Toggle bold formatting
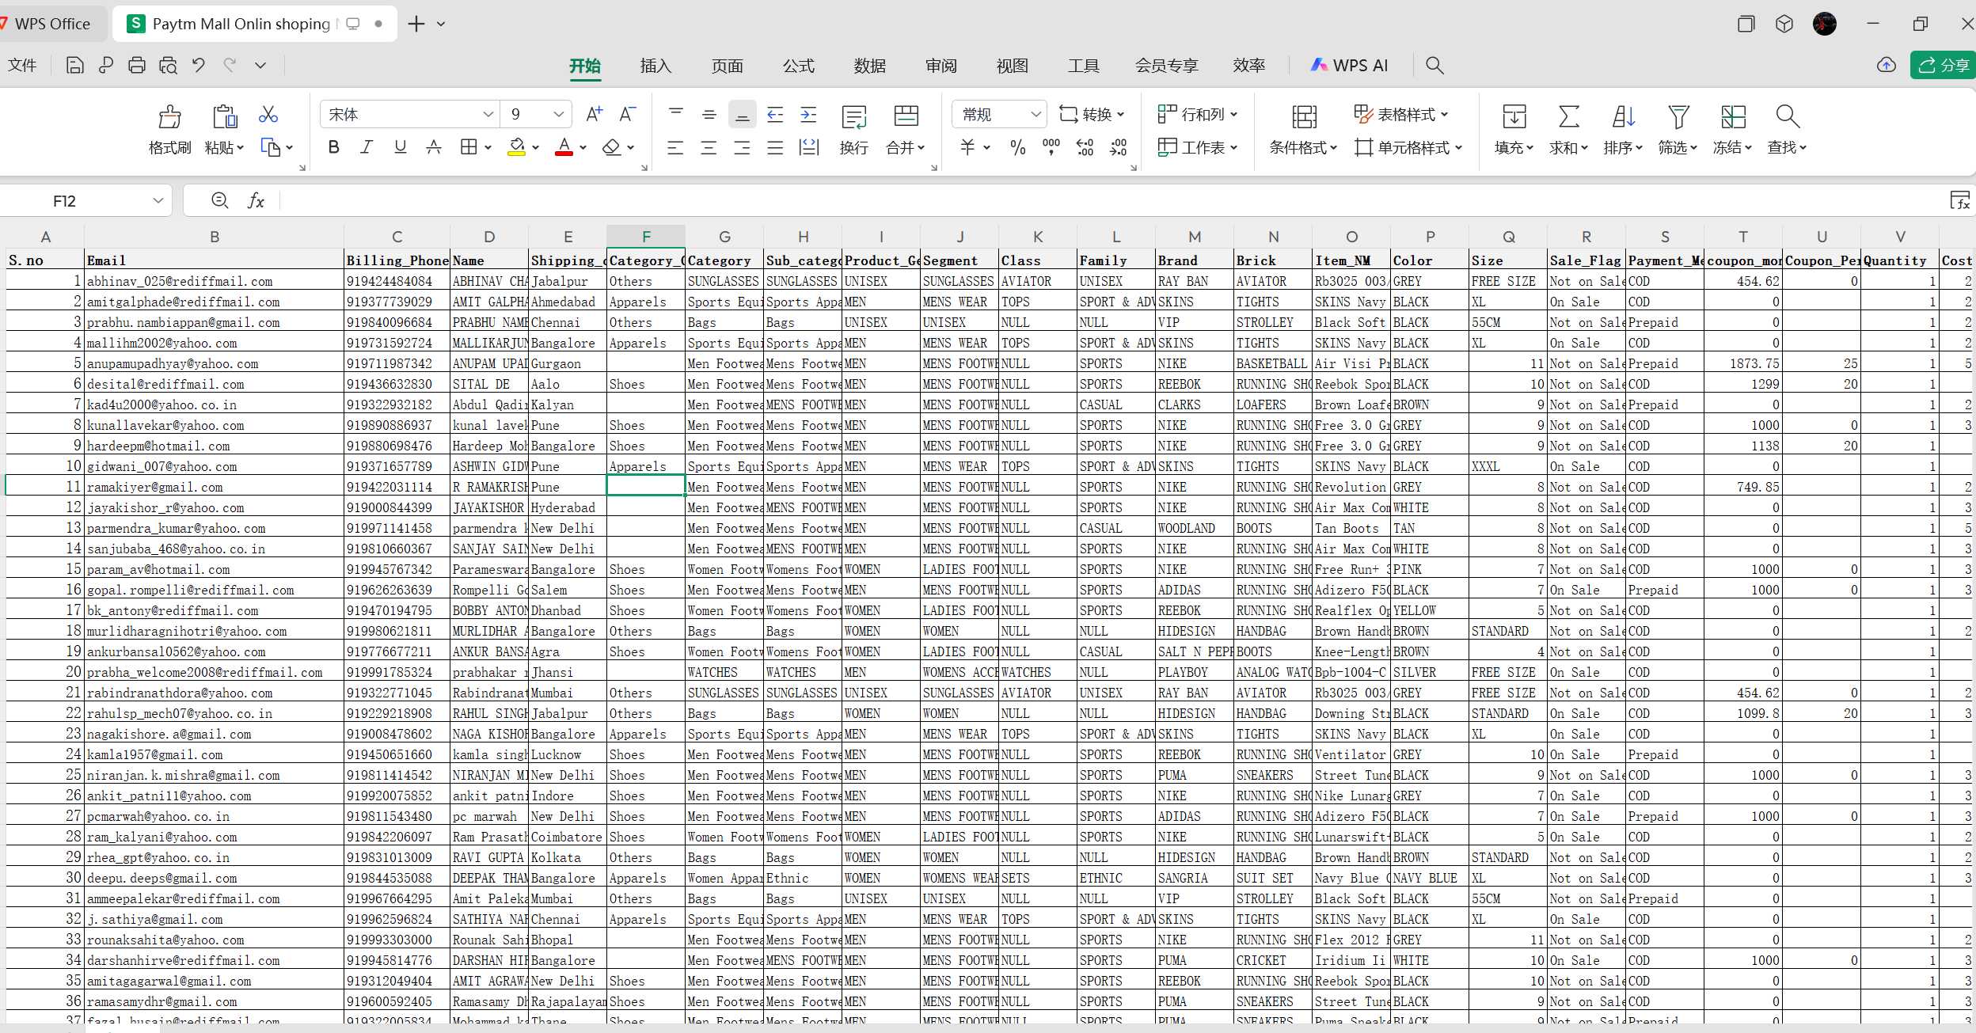 pyautogui.click(x=334, y=147)
